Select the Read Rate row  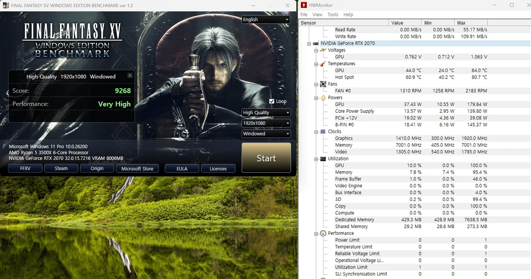click(411, 30)
